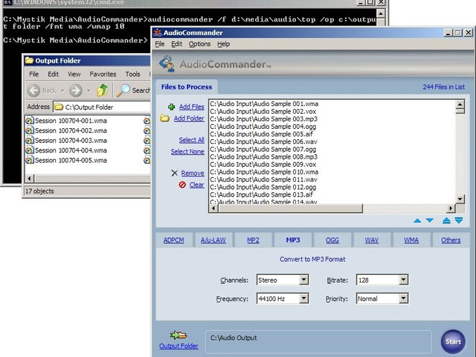Click file list vertical scrollbar up arrow

[x=460, y=104]
